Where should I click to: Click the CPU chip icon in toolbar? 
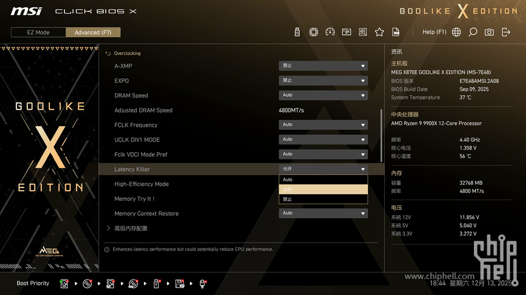click(313, 32)
